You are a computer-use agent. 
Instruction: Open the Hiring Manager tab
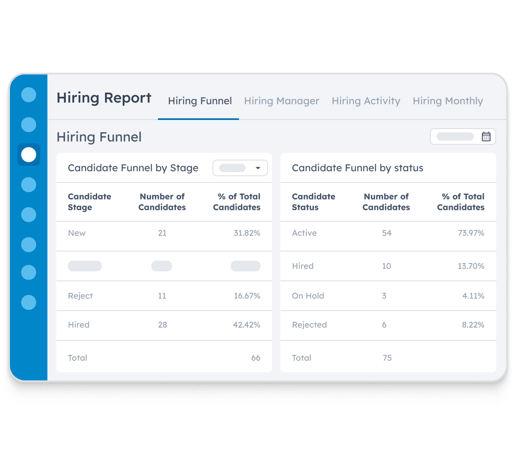[282, 101]
